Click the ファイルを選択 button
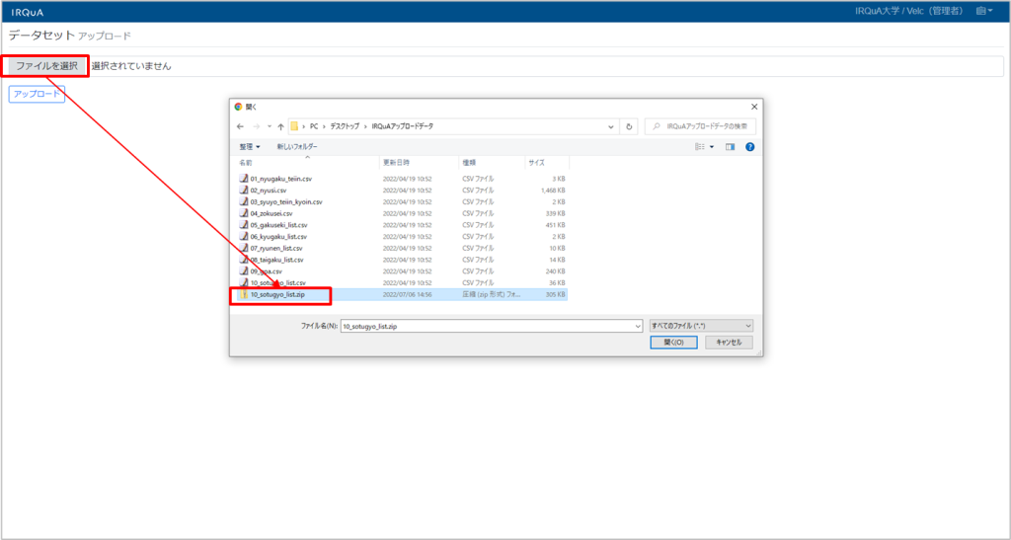The image size is (1011, 540). tap(46, 66)
